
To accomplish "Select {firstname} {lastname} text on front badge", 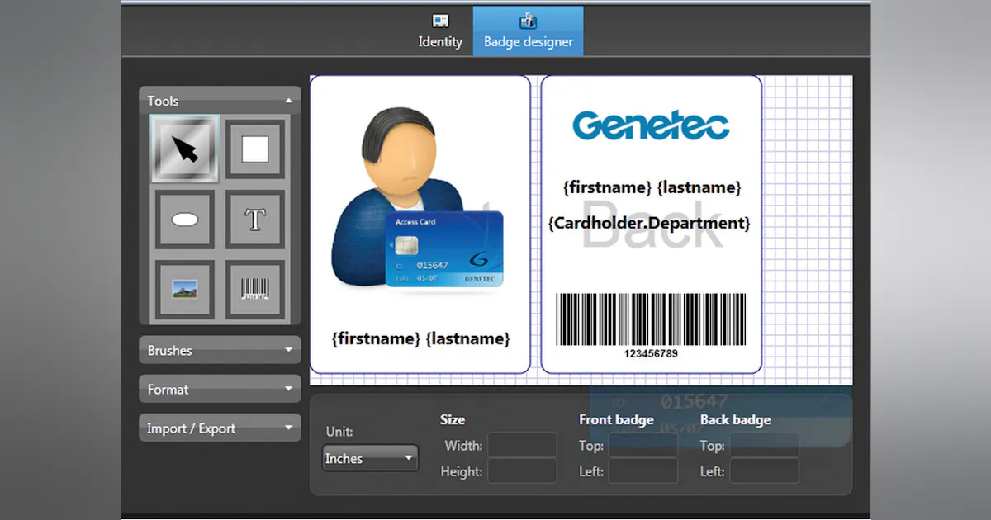I will pos(420,338).
